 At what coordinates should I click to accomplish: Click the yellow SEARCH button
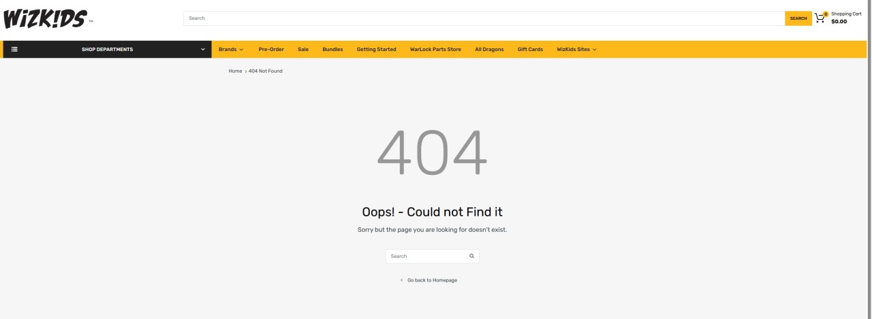pos(798,18)
